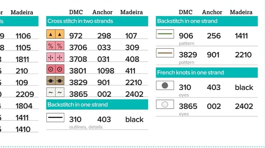This screenshot has height=148, width=265.
Task: Click the orange triangle symbol swatch for DMC 972
Action: [55, 34]
